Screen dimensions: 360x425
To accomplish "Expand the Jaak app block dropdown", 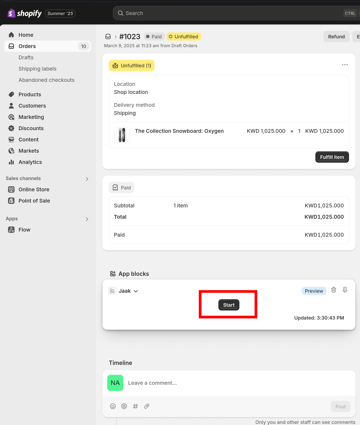I will [136, 291].
